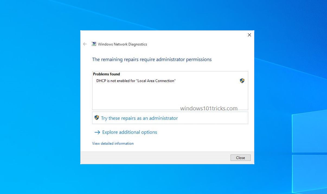Image resolution: width=327 pixels, height=194 pixels.
Task: Open View detailed information
Action: pos(113,143)
